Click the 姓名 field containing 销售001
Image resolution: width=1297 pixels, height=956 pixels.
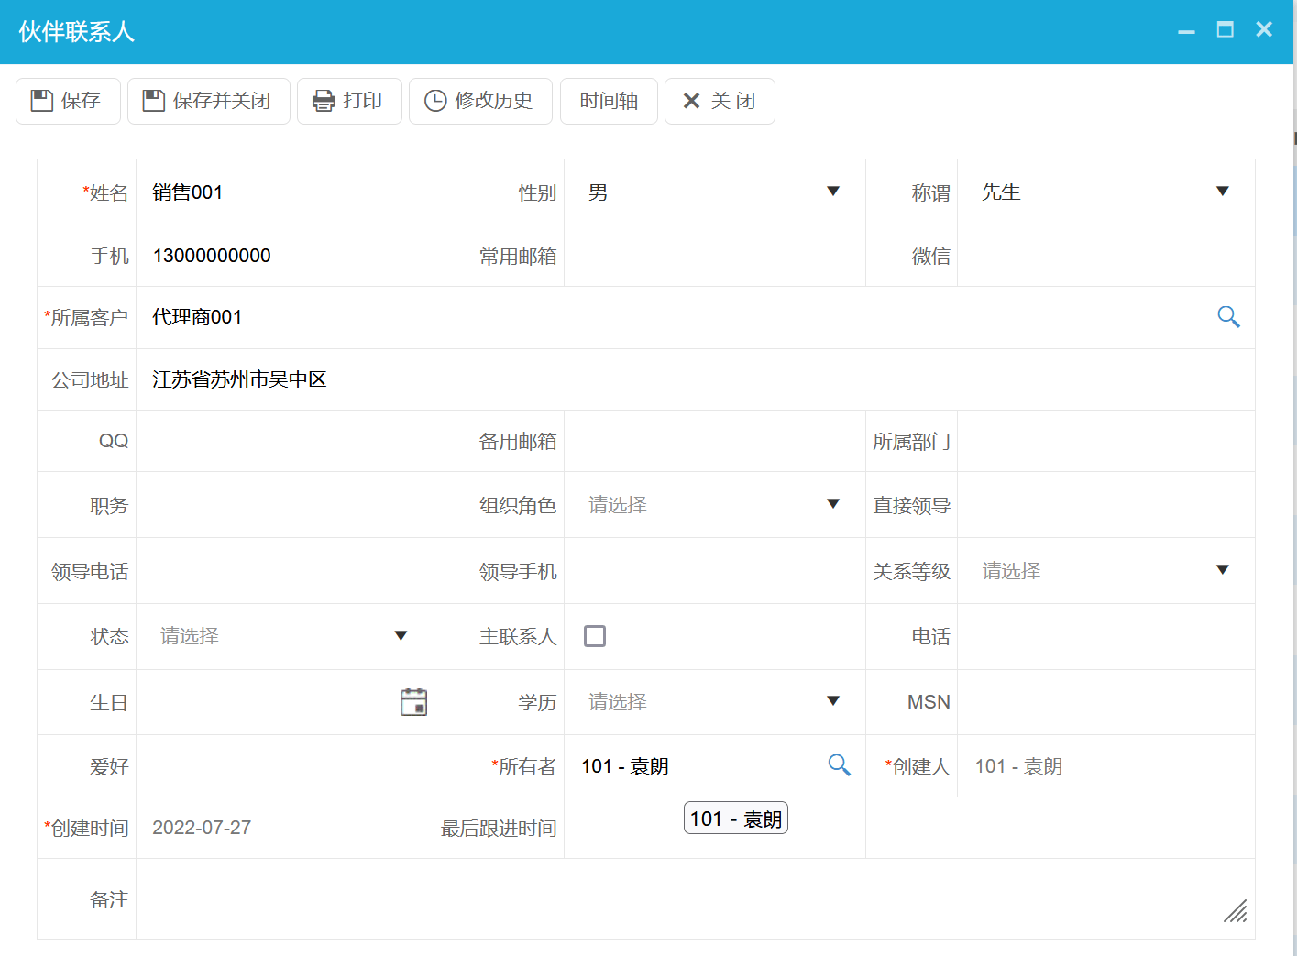pos(284,192)
